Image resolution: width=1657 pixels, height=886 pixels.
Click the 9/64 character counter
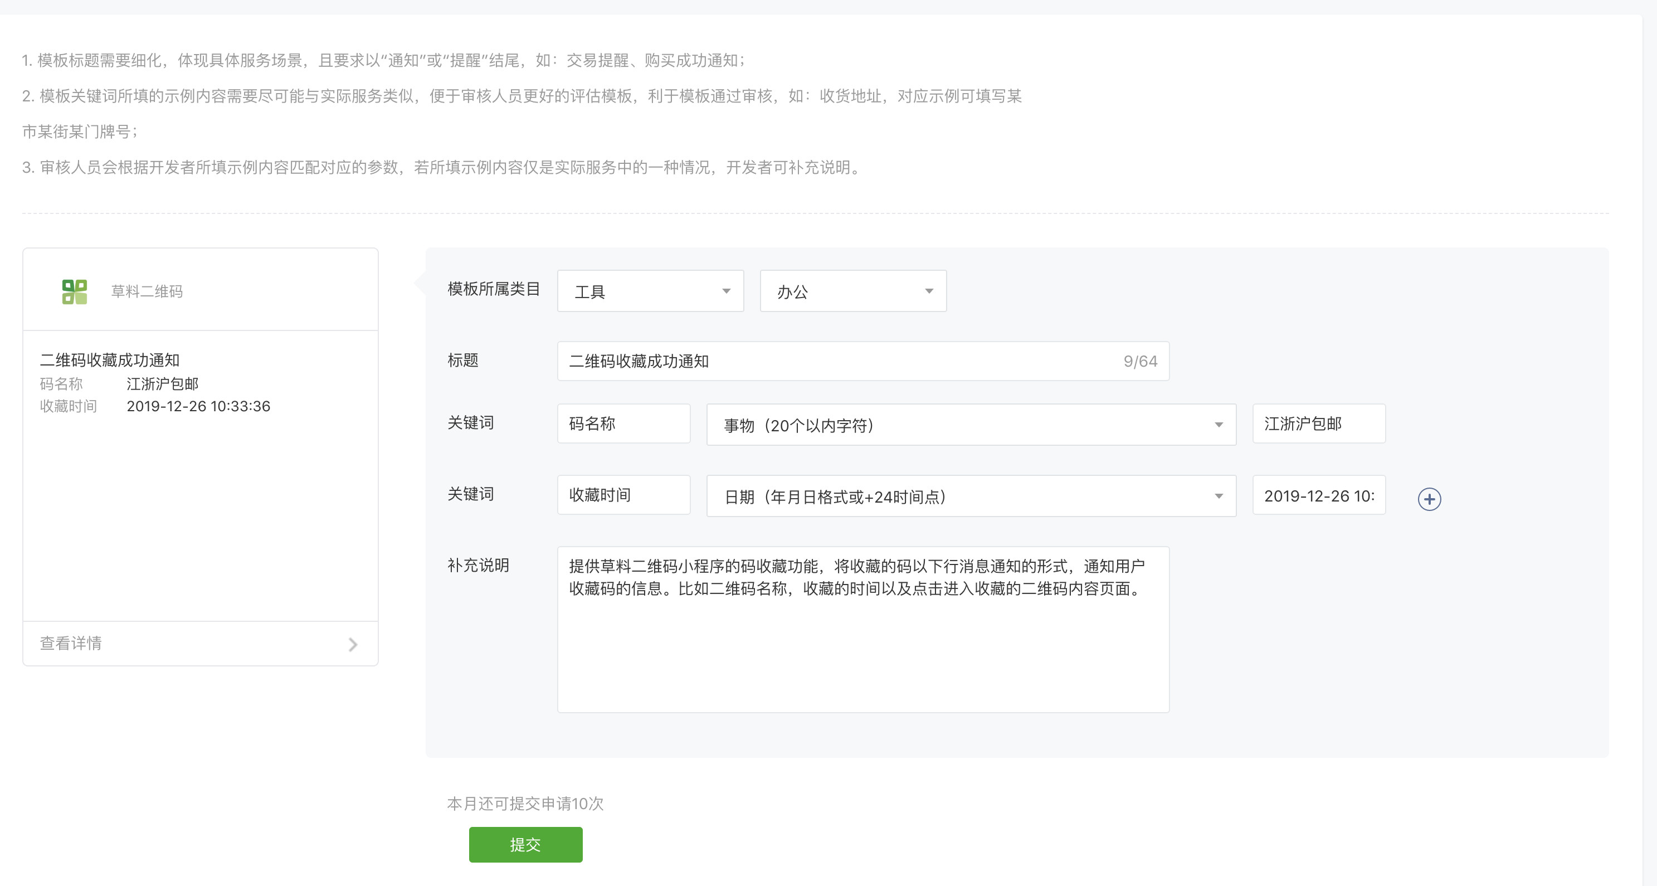[1140, 362]
